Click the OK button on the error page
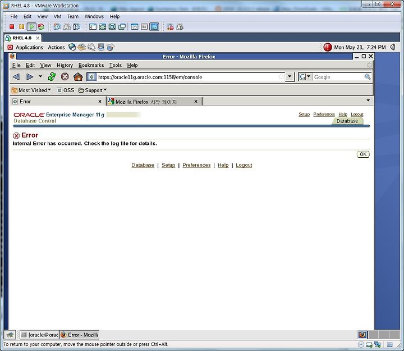This screenshot has width=404, height=351. click(363, 154)
